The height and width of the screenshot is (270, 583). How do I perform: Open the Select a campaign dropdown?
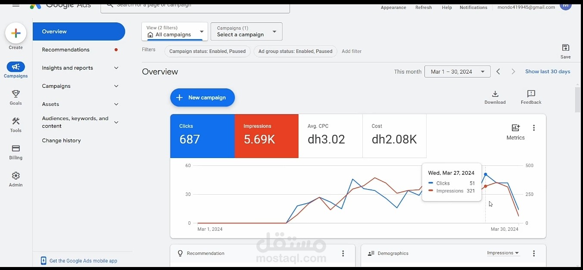coord(246,31)
